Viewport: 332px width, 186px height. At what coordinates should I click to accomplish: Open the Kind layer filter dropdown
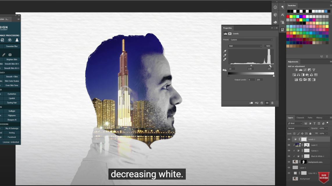coord(295,123)
